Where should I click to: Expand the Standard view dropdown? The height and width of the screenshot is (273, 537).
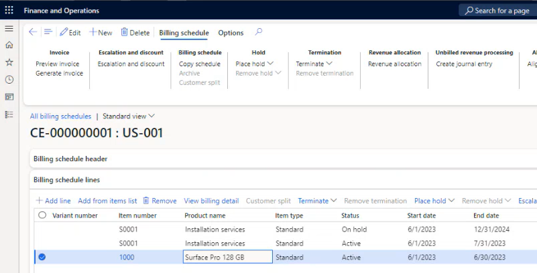pyautogui.click(x=129, y=116)
